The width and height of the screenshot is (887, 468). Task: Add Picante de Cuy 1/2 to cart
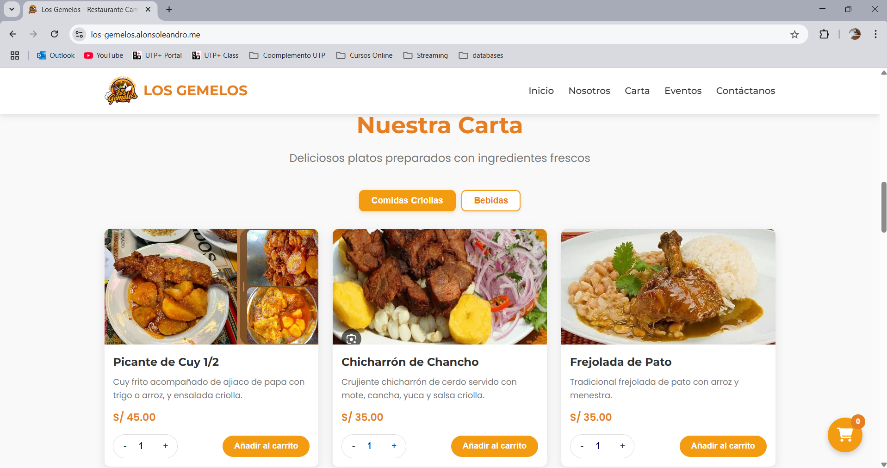[266, 446]
